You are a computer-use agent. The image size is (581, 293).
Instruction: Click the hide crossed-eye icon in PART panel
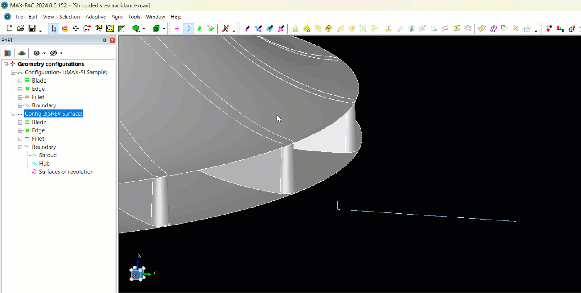click(x=53, y=53)
